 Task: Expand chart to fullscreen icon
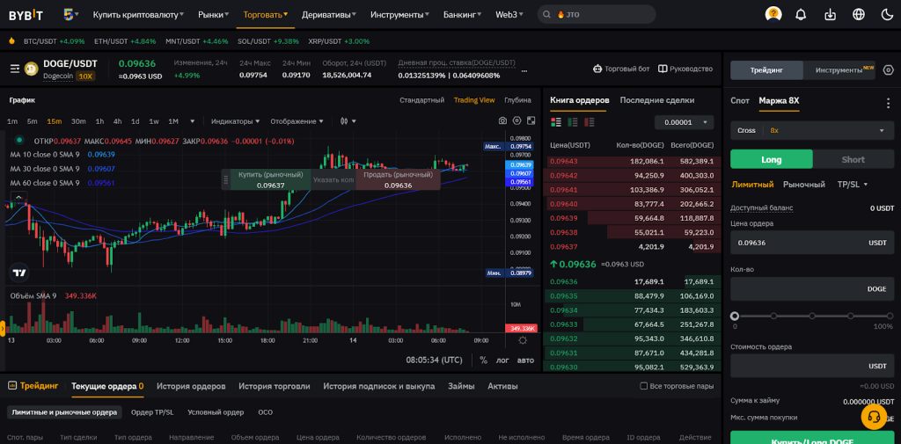(531, 120)
